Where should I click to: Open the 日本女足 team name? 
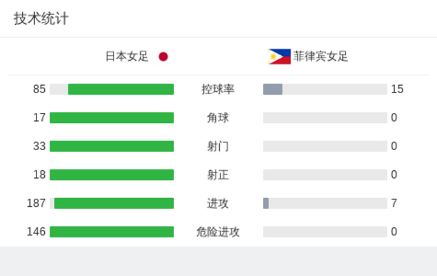point(127,57)
